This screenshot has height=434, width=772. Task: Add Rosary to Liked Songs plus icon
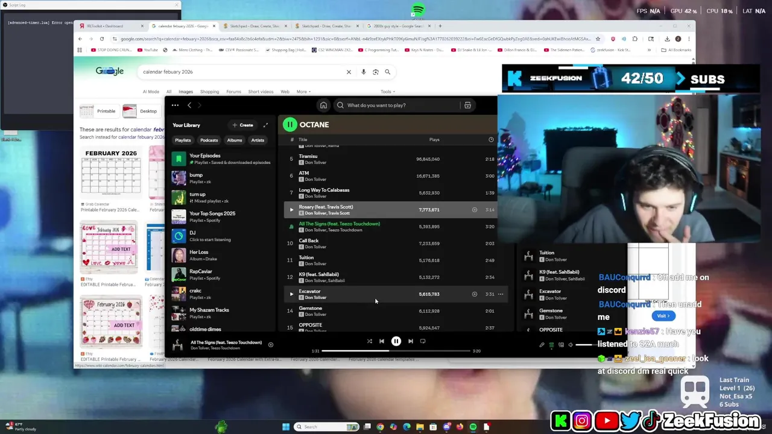(475, 210)
